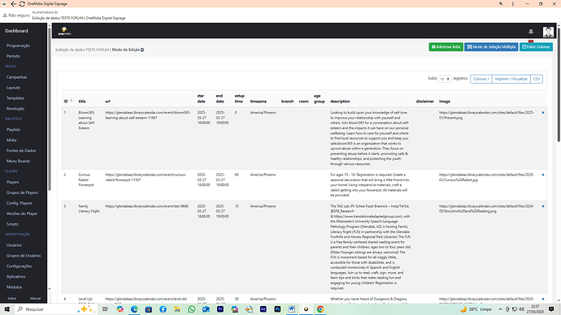The image size is (561, 315).
Task: Enable Modo de Seleção Múltipla
Action: coord(491,47)
